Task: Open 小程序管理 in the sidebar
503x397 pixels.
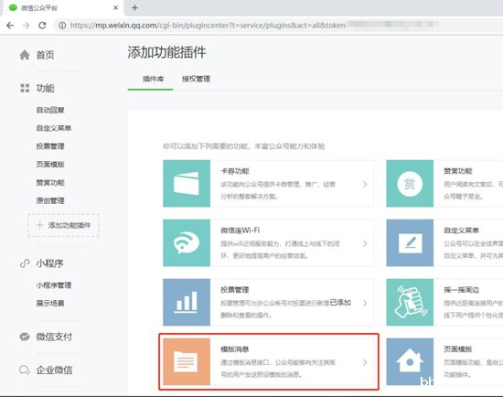Action: 54,285
